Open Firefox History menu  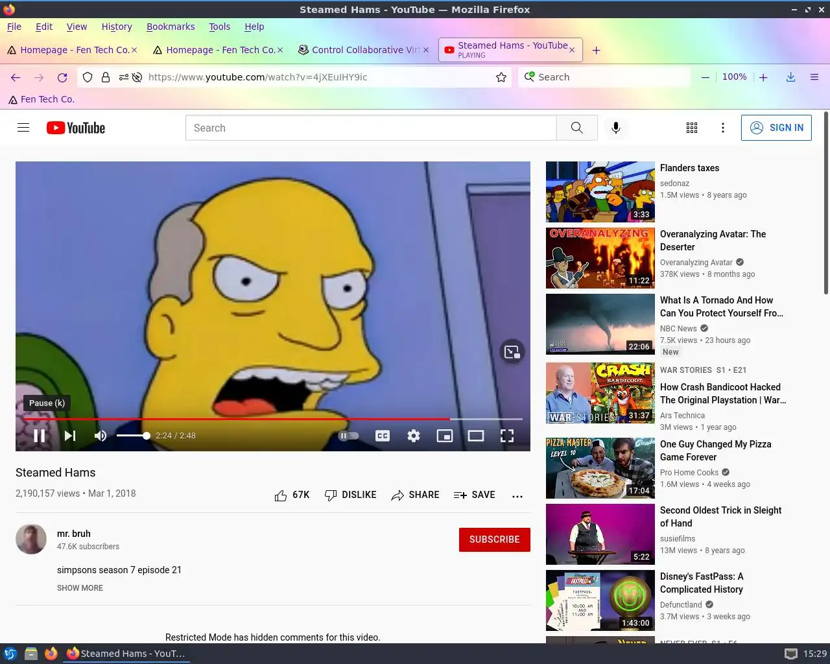[x=117, y=27]
